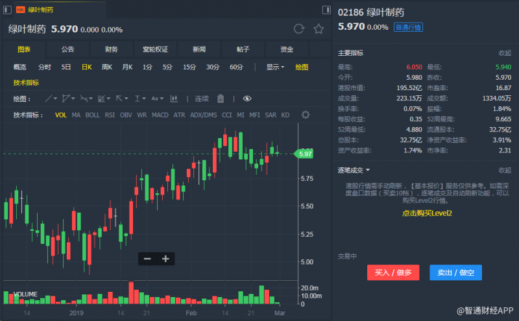Switch to 公告 tab
Viewport: 519px width, 321px height.
tap(67, 49)
